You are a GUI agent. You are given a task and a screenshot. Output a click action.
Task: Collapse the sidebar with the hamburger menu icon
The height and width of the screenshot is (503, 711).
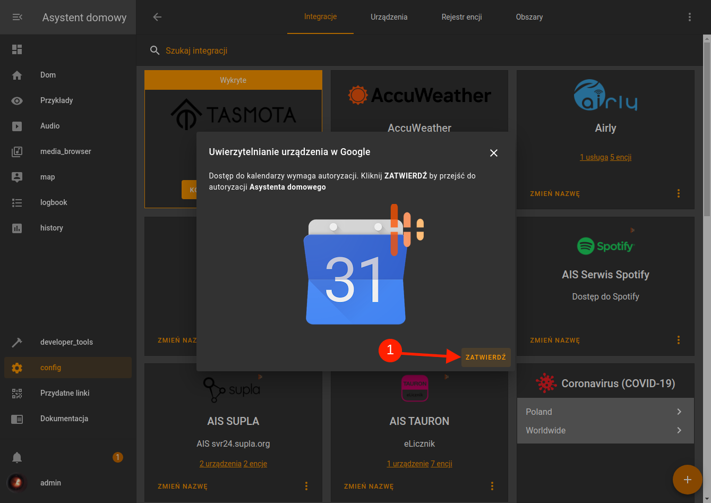tap(17, 18)
